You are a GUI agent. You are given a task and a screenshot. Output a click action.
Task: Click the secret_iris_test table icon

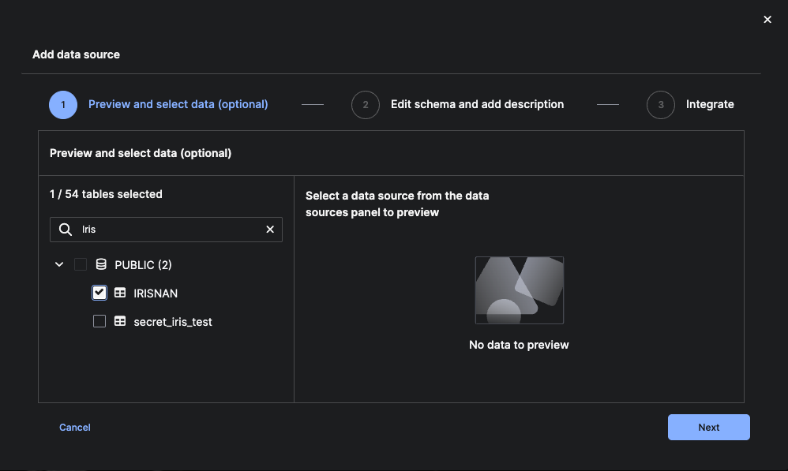(x=120, y=321)
